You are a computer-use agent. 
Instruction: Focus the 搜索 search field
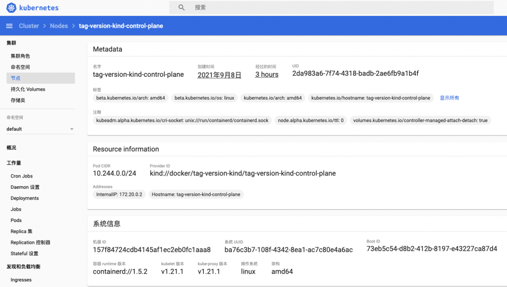tap(331, 7)
